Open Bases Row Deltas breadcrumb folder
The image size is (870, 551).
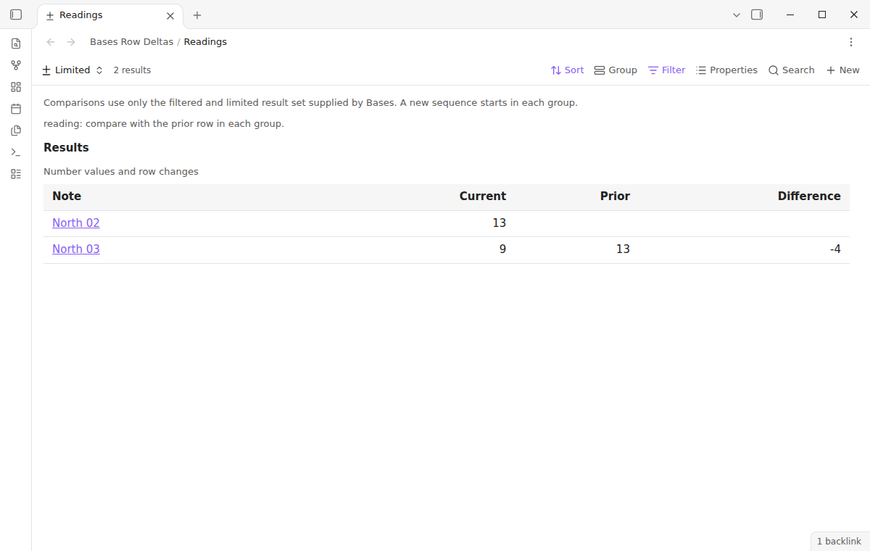[x=131, y=42]
